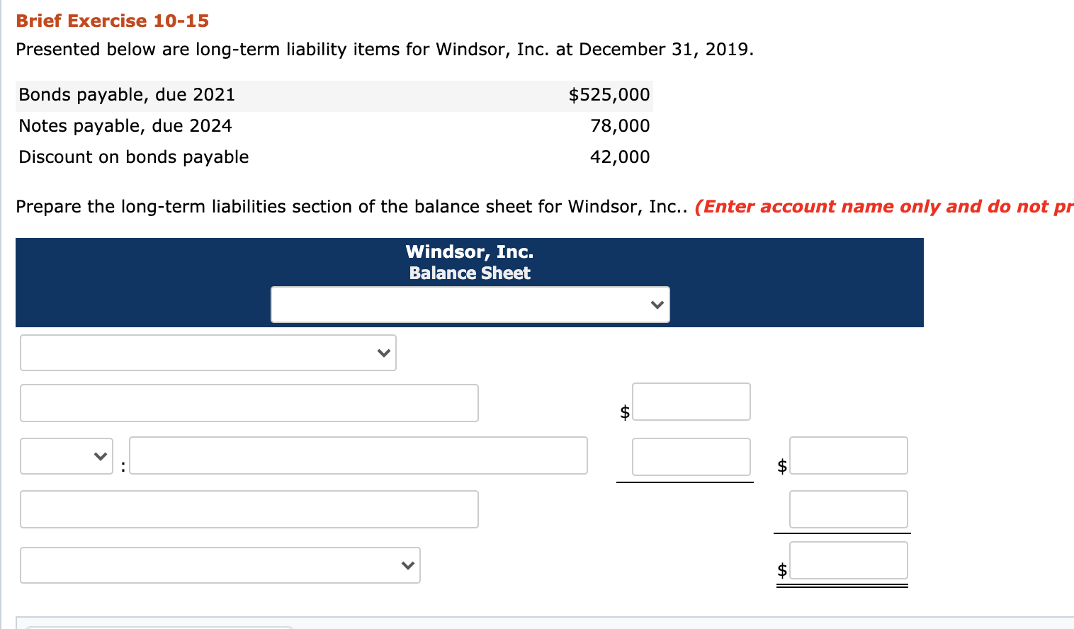Open the balance sheet date dropdown under Balance Sheet
This screenshot has height=629, width=1074.
tap(470, 304)
